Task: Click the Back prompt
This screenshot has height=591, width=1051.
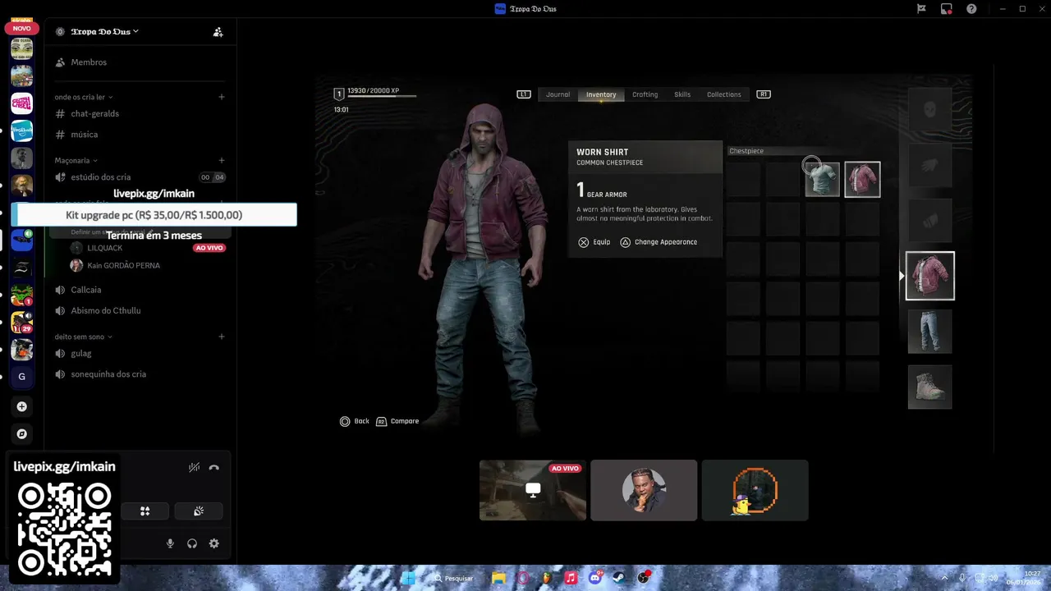Action: point(355,421)
